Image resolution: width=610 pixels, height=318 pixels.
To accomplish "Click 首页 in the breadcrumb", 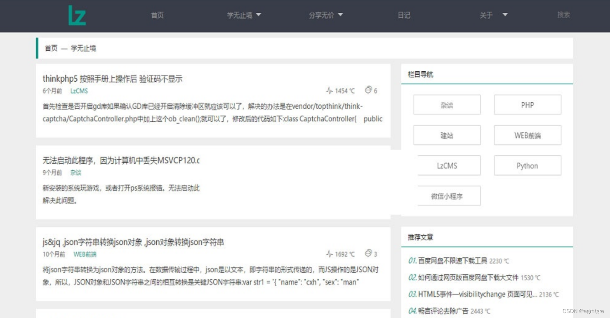I will pyautogui.click(x=51, y=48).
